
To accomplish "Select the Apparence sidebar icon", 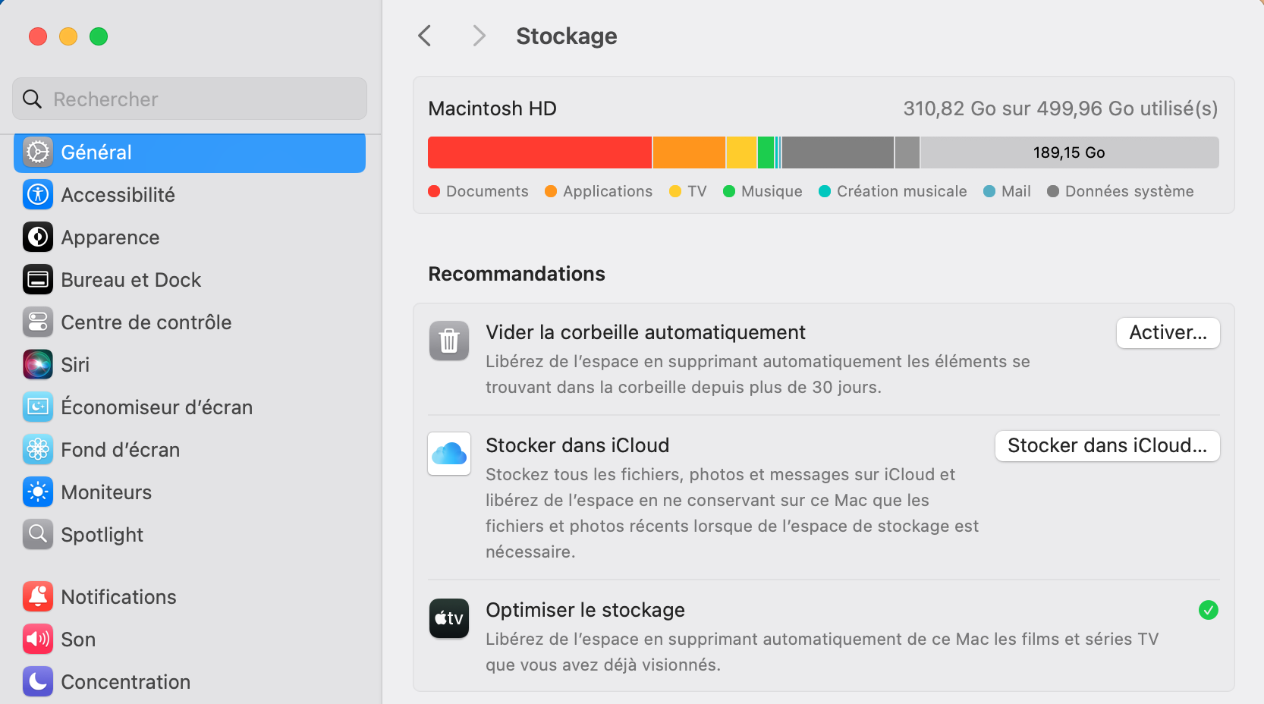I will tap(37, 237).
